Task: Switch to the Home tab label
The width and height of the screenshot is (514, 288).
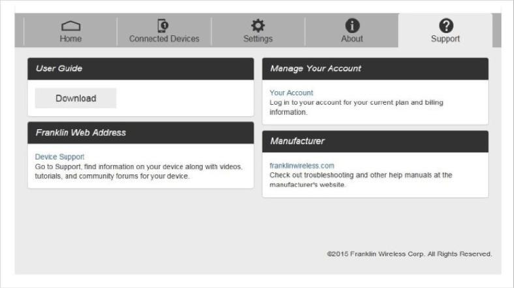Action: (71, 39)
